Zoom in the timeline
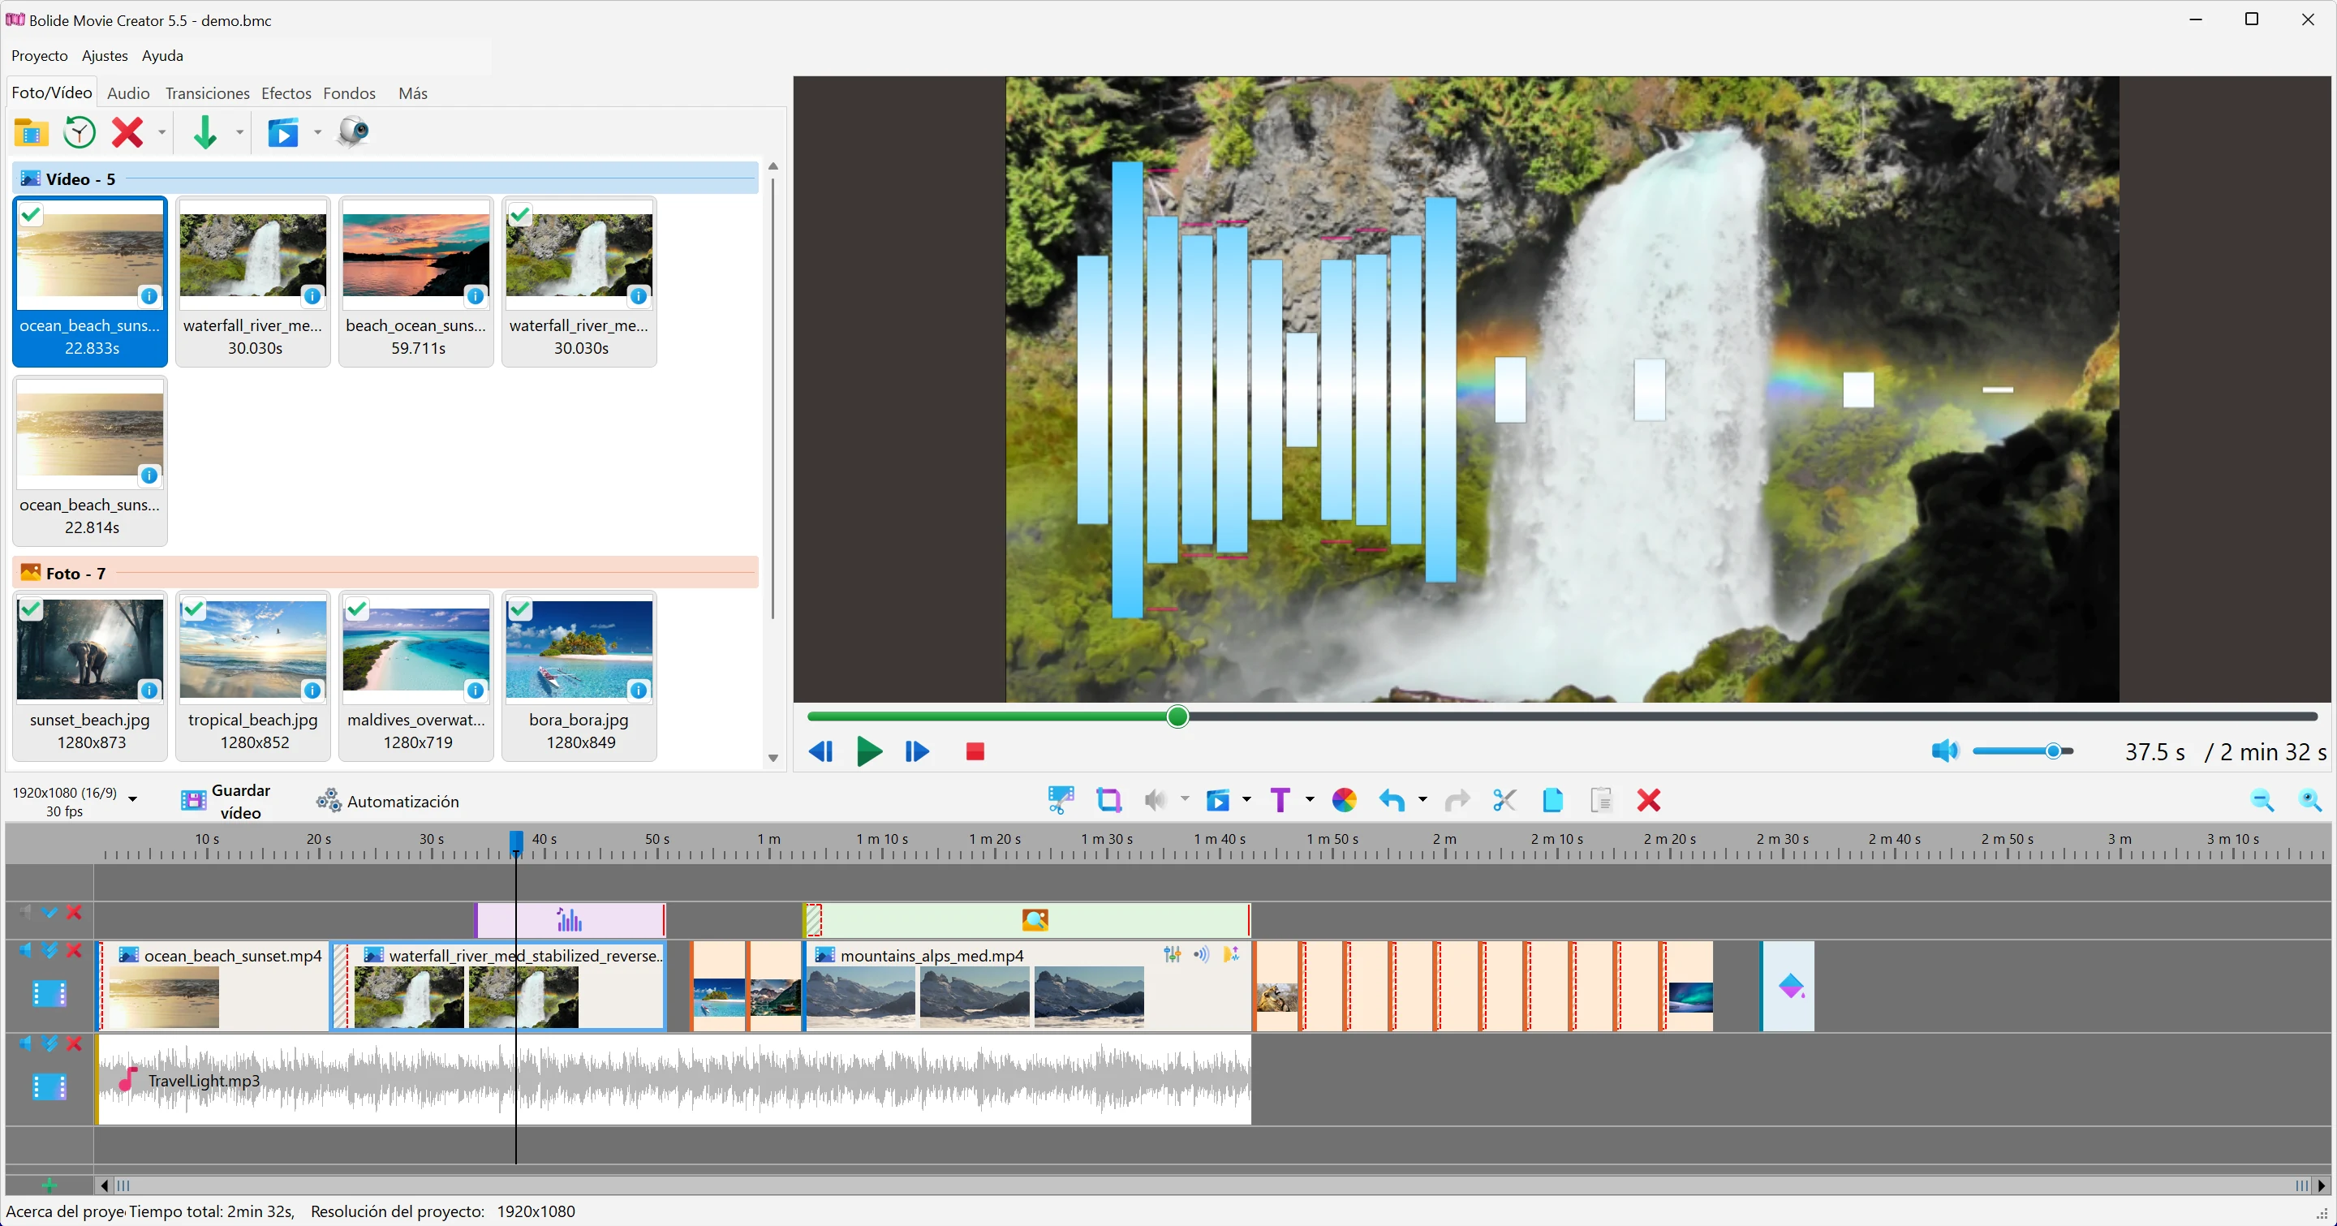2337x1226 pixels. coord(2309,800)
